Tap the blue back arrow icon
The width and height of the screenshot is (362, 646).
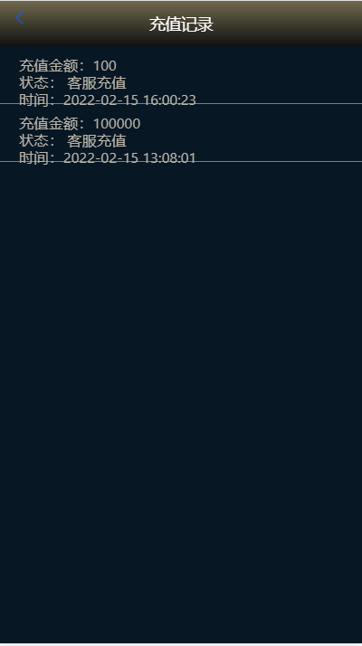[x=19, y=18]
